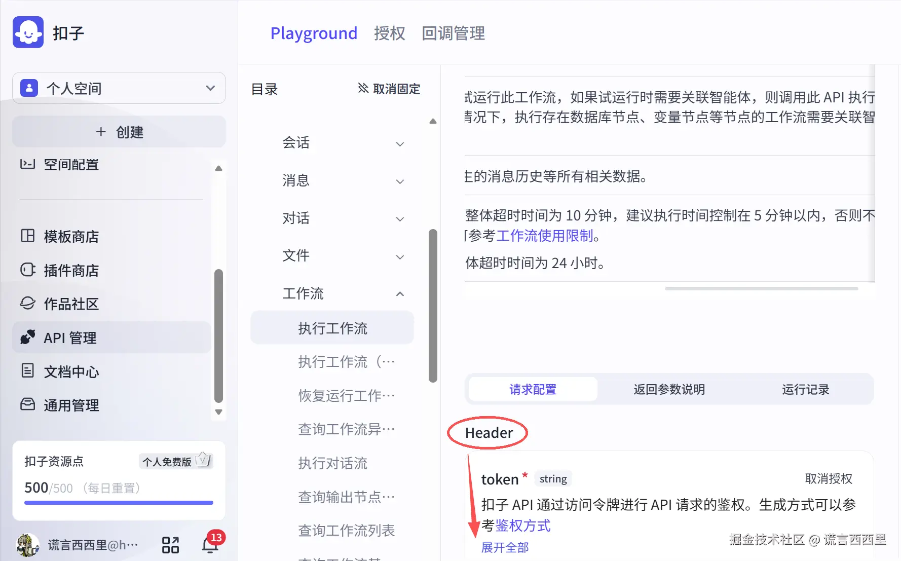Click the directory scroll-up arrow
This screenshot has height=561, width=901.
pyautogui.click(x=433, y=121)
